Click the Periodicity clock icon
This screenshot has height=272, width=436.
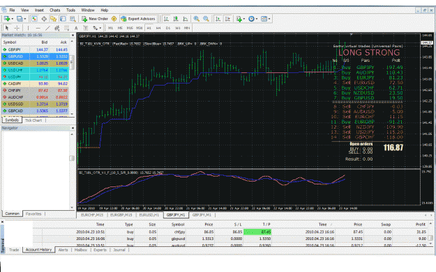coord(251,19)
